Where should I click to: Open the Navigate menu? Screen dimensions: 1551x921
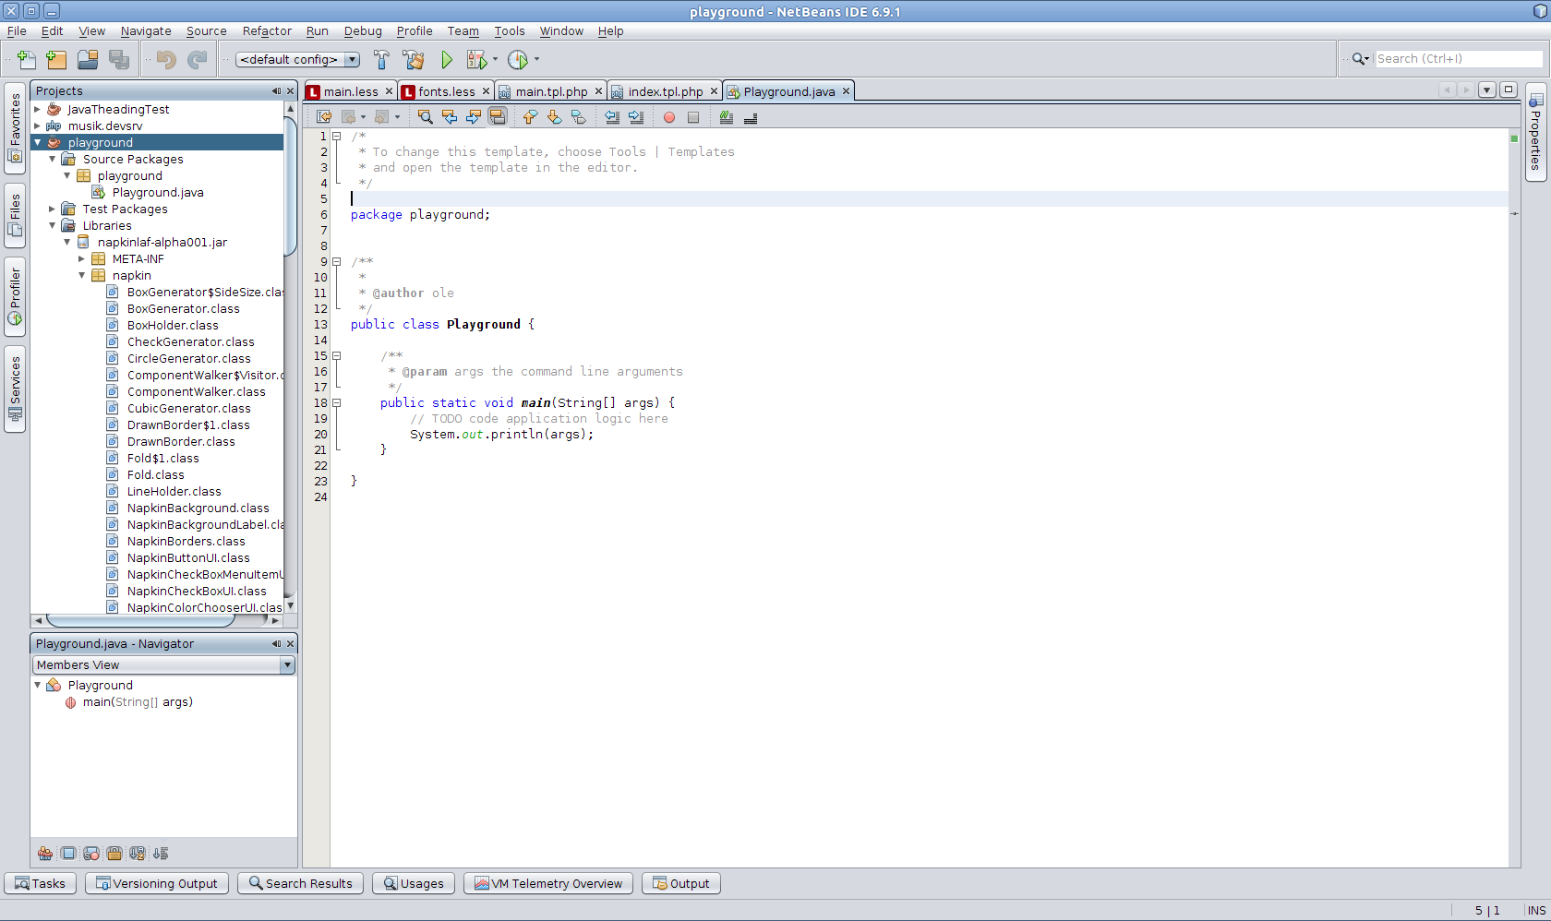[146, 30]
